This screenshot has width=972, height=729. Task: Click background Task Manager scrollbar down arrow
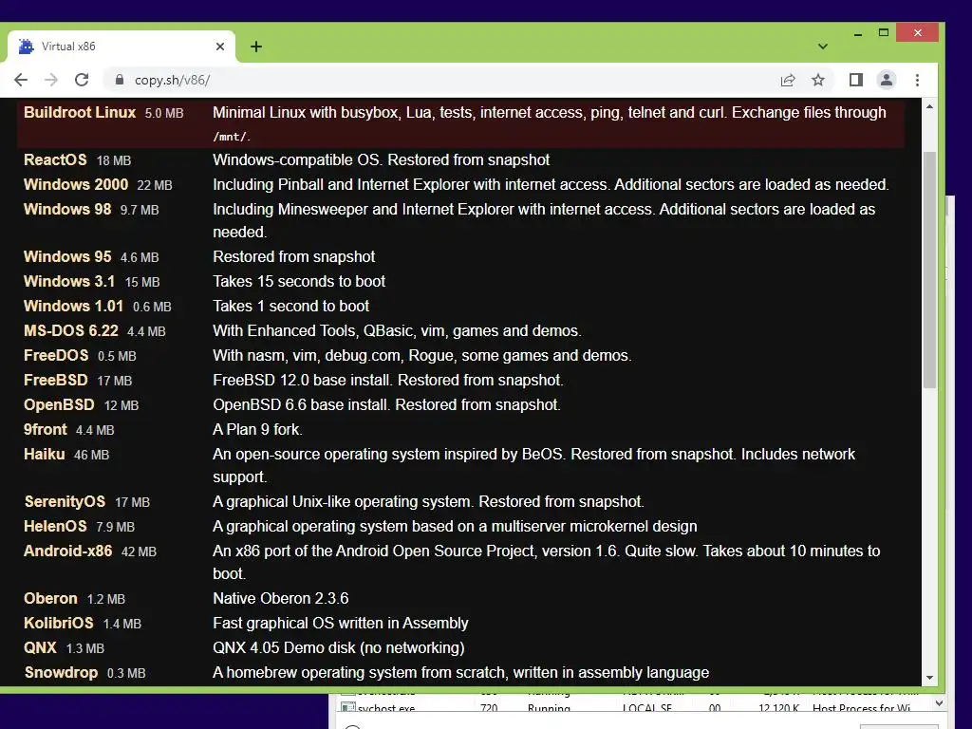(x=939, y=703)
